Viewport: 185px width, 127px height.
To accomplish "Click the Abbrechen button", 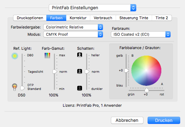I will pyautogui.click(x=127, y=120).
